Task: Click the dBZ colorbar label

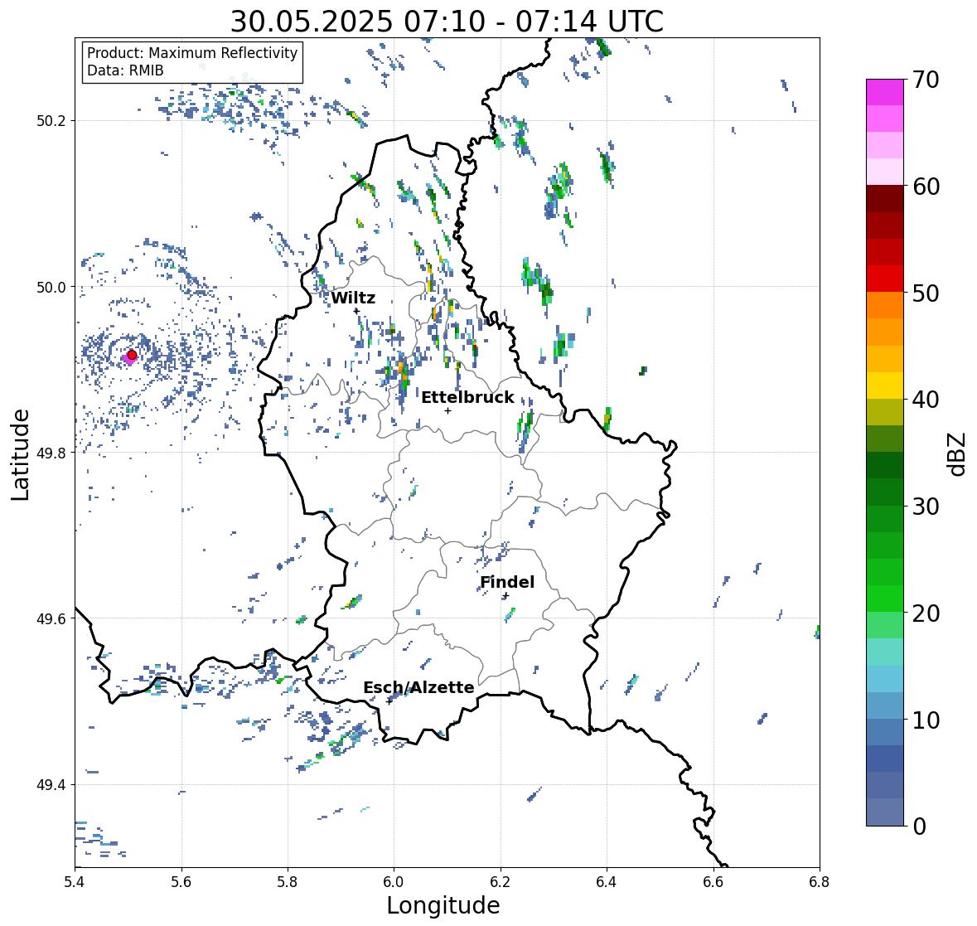Action: (x=957, y=454)
